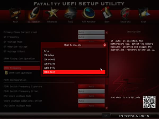Screen dimensions: 159x119
Task: Click the GT Adaptive Voltage label
Action: tap(15, 47)
